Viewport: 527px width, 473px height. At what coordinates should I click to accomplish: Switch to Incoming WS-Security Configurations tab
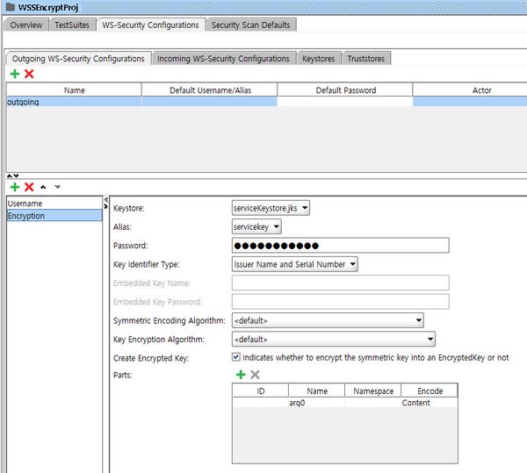[223, 59]
